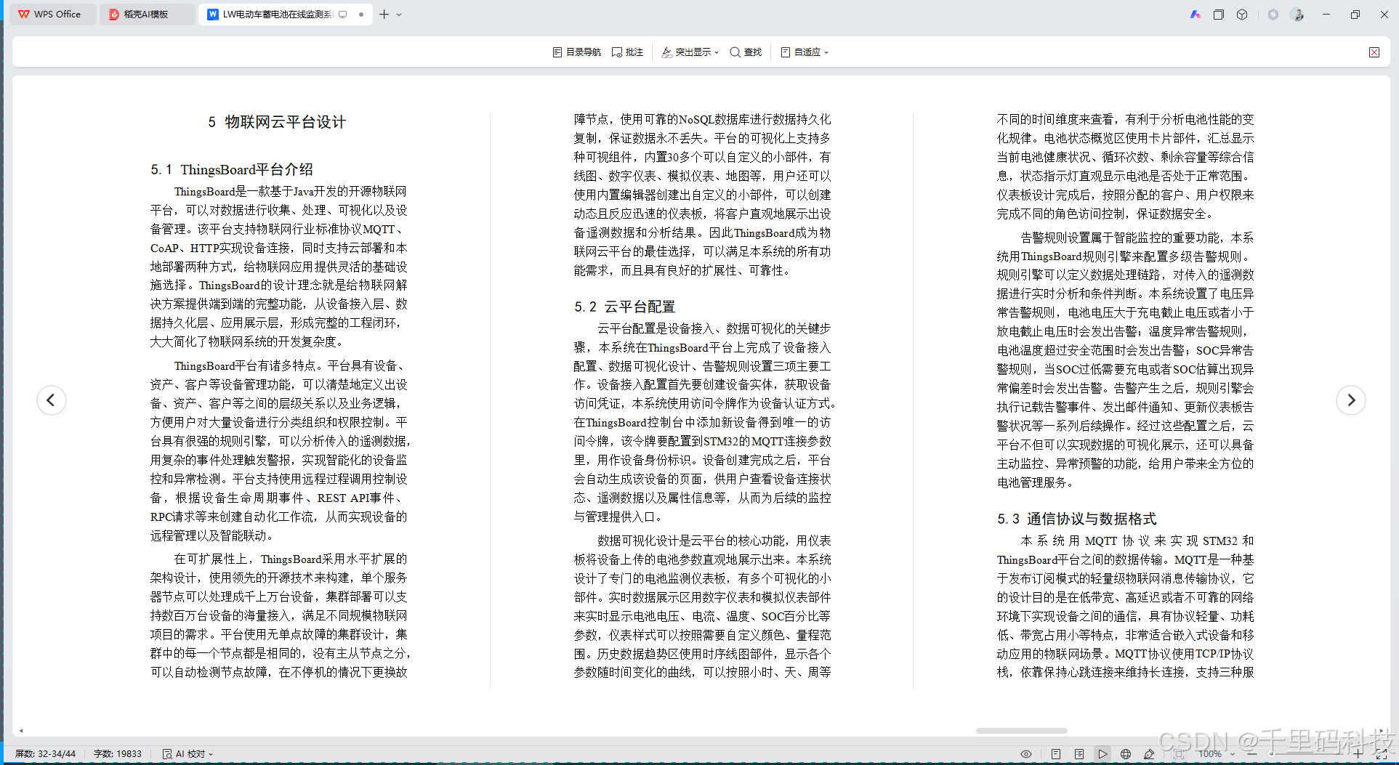Click heading 5.3 通信协议与数据格式

pos(1076,519)
